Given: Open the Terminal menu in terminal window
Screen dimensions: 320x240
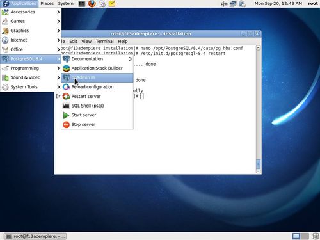Looking at the screenshot, I should point(104,42).
